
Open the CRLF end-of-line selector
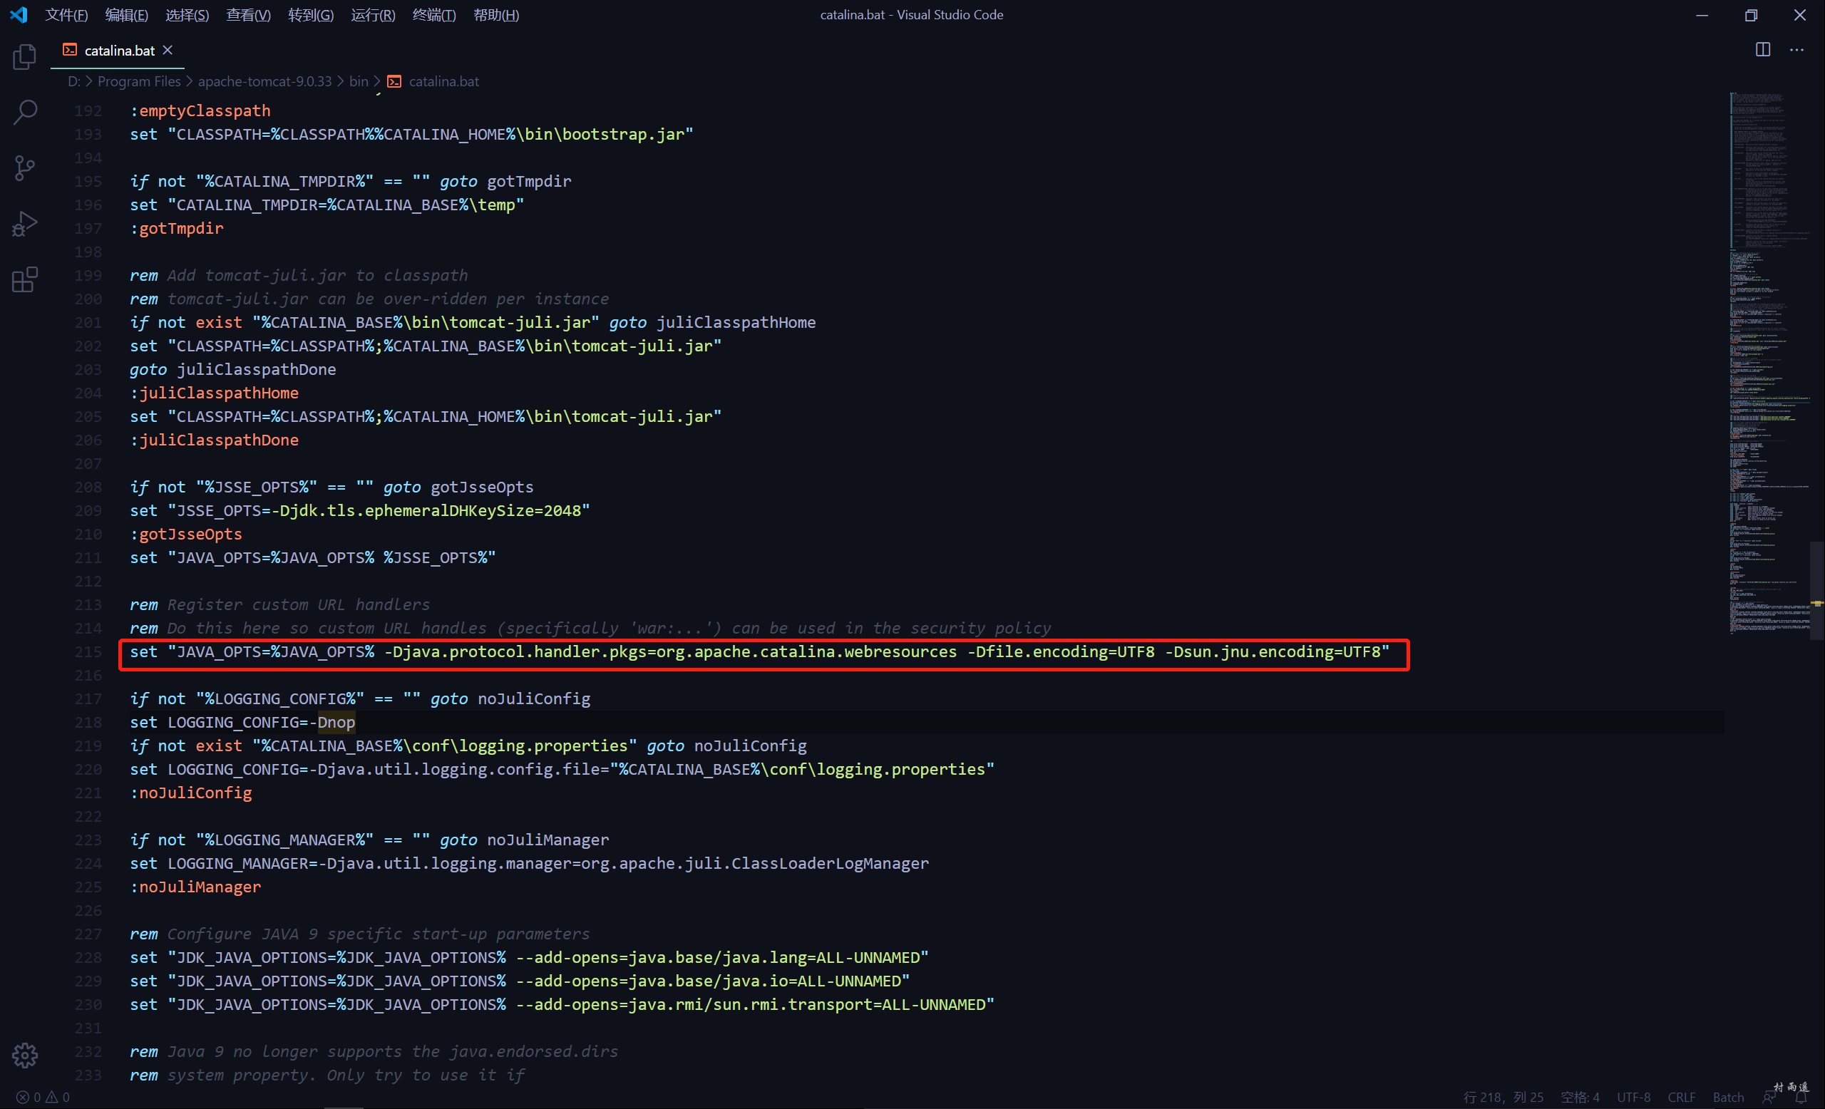click(x=1681, y=1097)
